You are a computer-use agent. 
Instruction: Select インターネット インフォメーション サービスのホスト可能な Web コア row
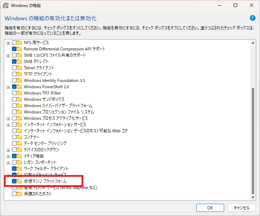tap(76, 131)
